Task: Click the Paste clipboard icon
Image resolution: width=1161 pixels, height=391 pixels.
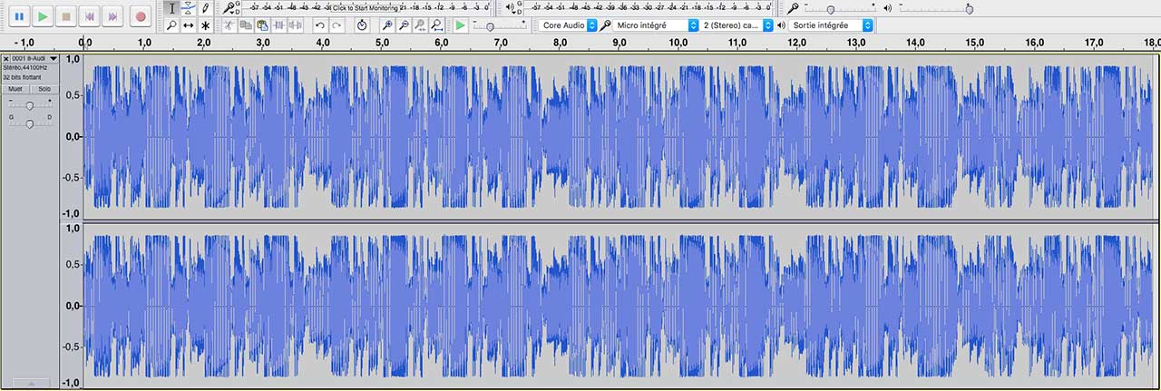Action: pyautogui.click(x=263, y=25)
